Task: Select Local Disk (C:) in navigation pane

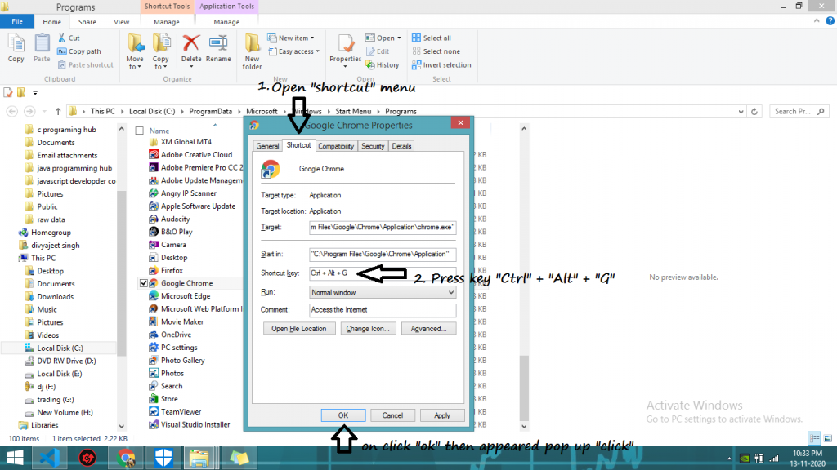Action: [60, 348]
